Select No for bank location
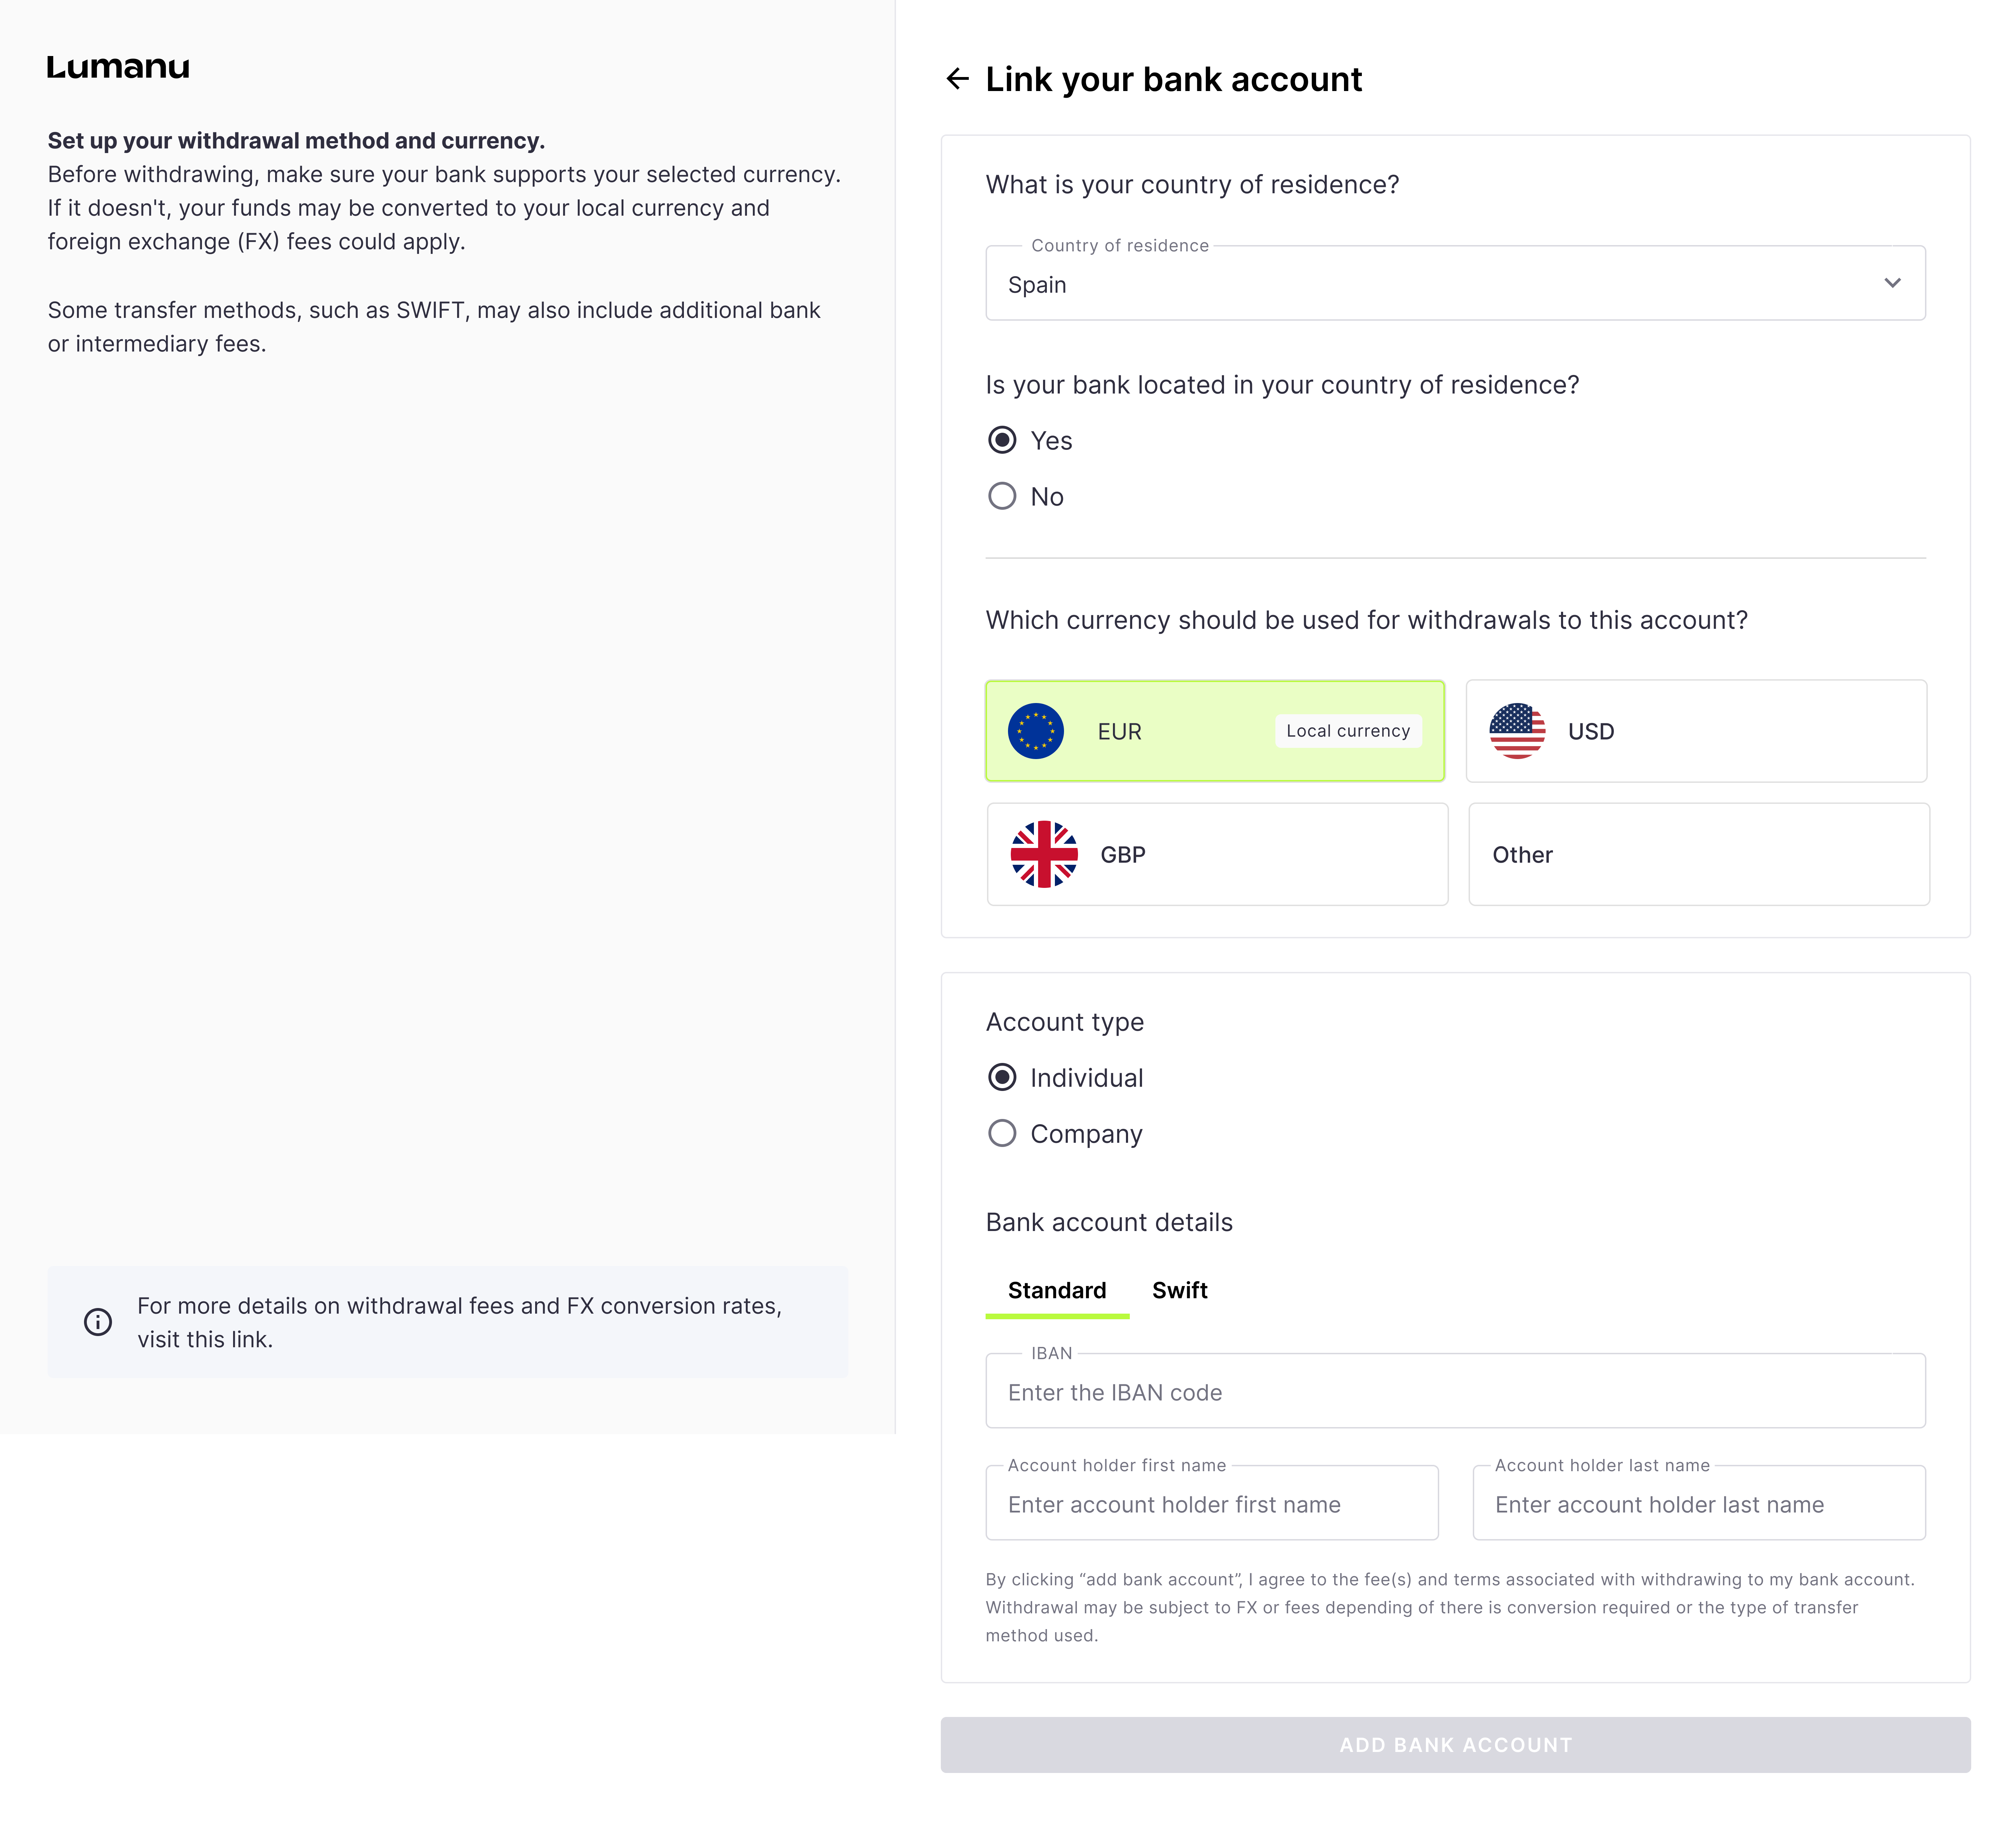This screenshot has width=2016, height=1829. point(1002,496)
